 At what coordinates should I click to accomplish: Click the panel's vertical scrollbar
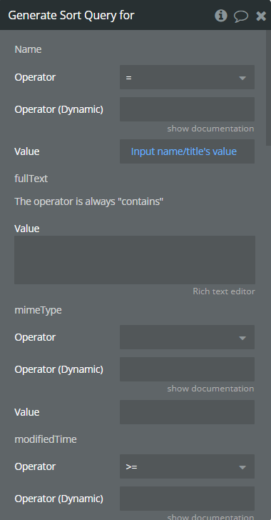(x=268, y=88)
